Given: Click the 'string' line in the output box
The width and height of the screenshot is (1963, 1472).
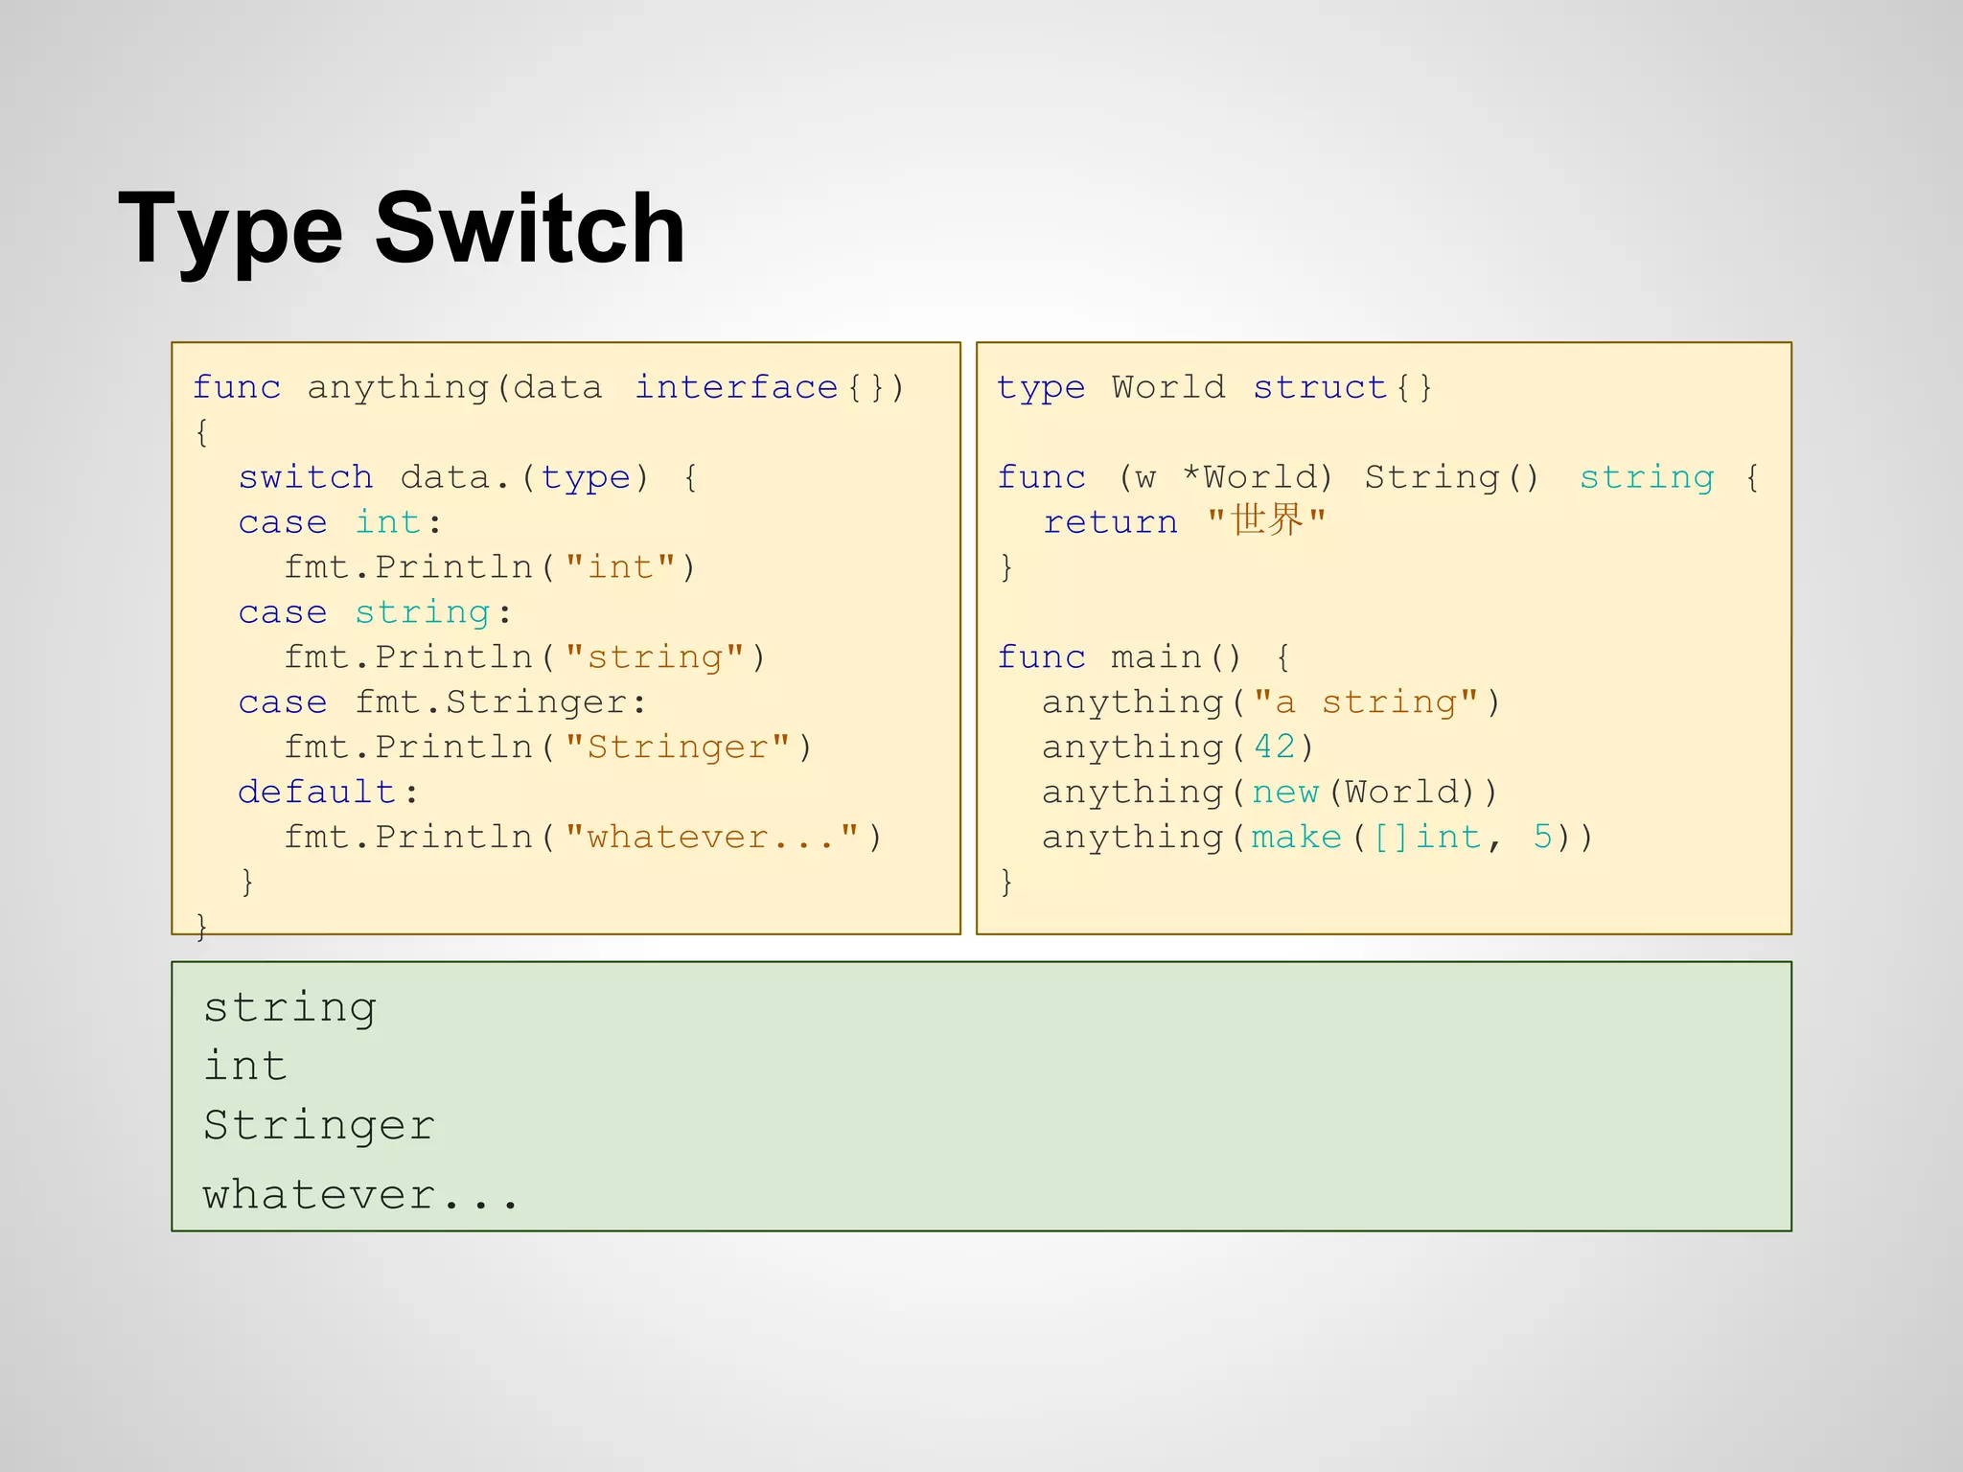Looking at the screenshot, I should point(289,1009).
